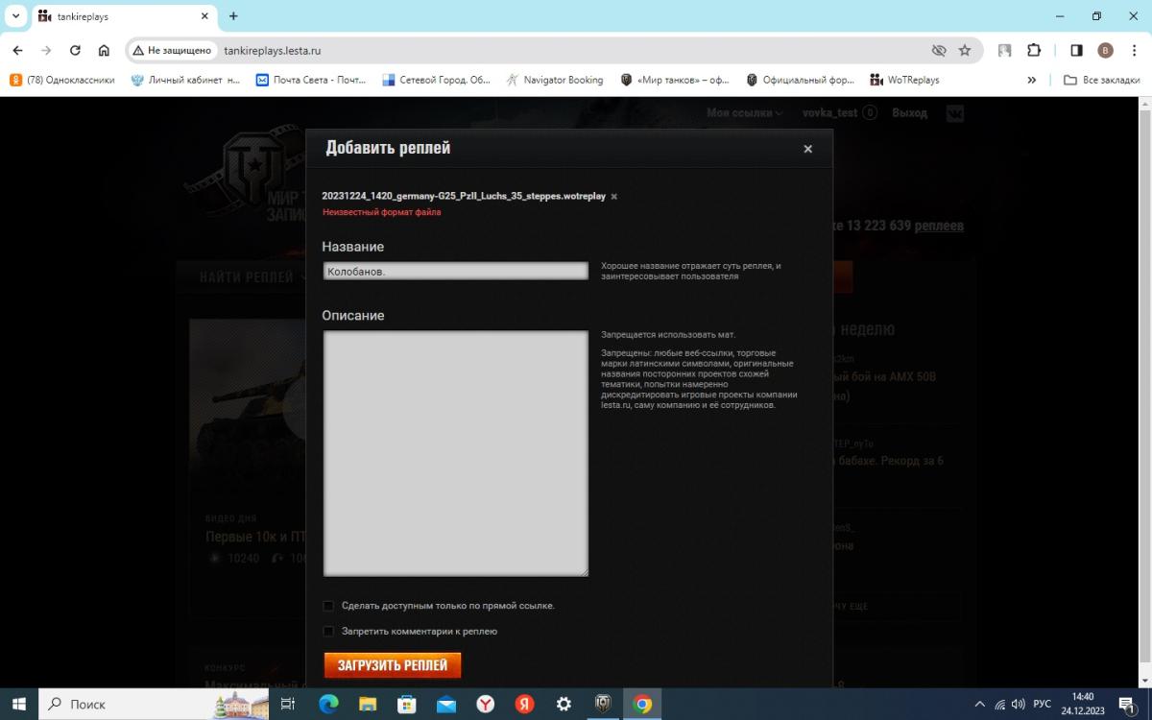
Task: Open the Одноклассники bookmark
Action: click(62, 80)
